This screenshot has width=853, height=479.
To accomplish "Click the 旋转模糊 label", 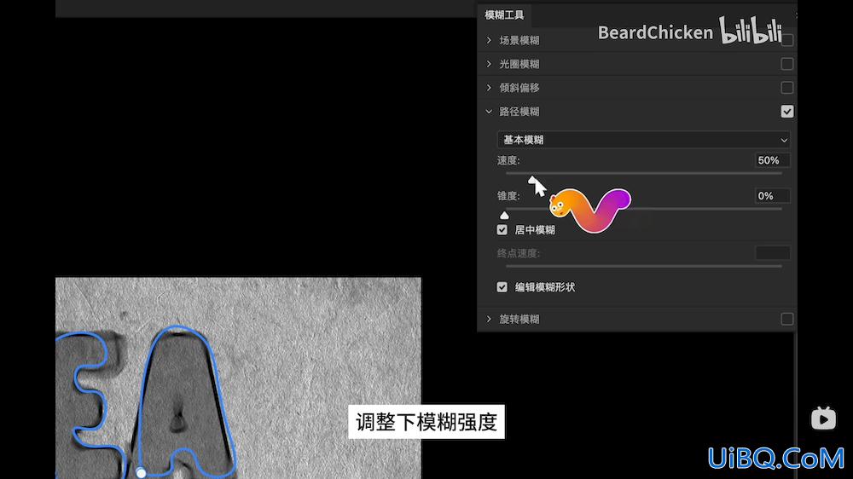I will [x=519, y=319].
